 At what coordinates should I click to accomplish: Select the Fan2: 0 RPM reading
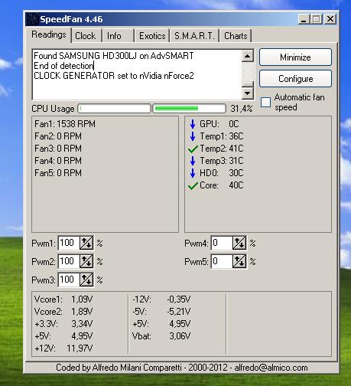[58, 136]
